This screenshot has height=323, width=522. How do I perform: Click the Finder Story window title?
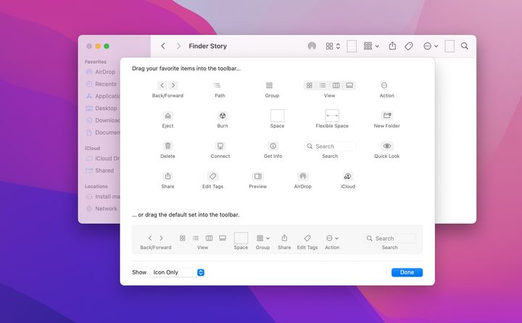(208, 46)
